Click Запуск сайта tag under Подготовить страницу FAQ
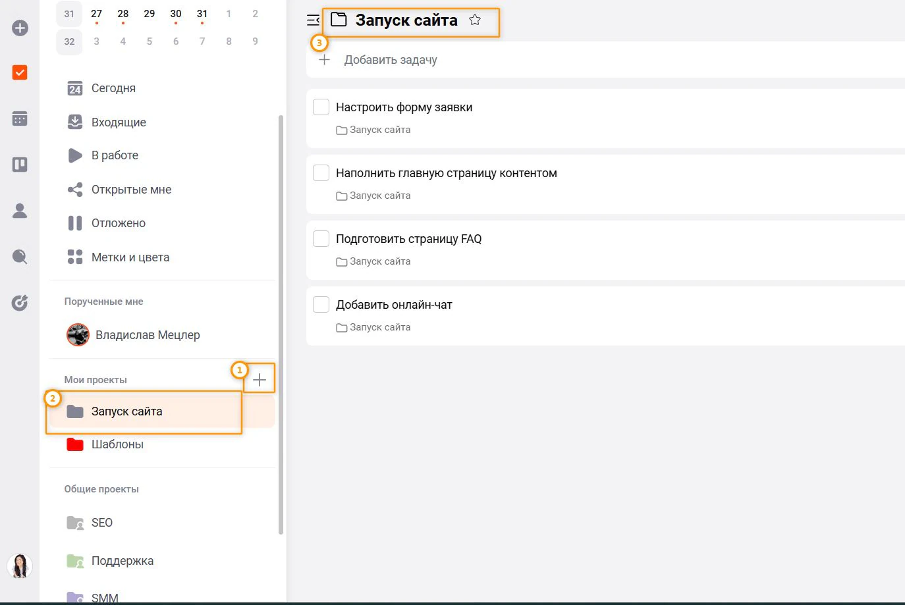The width and height of the screenshot is (905, 605). click(x=373, y=261)
